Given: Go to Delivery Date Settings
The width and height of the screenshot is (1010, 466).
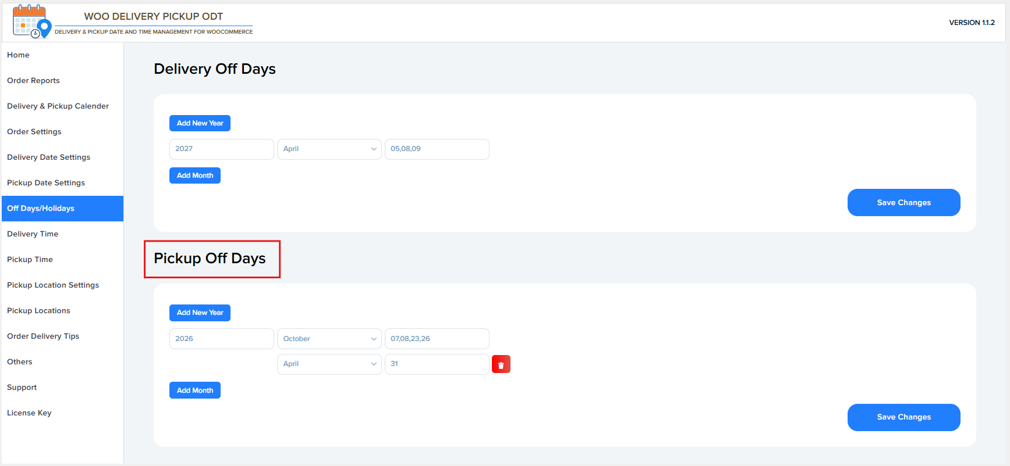Looking at the screenshot, I should [x=48, y=157].
